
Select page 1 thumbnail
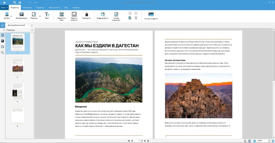coord(18,42)
